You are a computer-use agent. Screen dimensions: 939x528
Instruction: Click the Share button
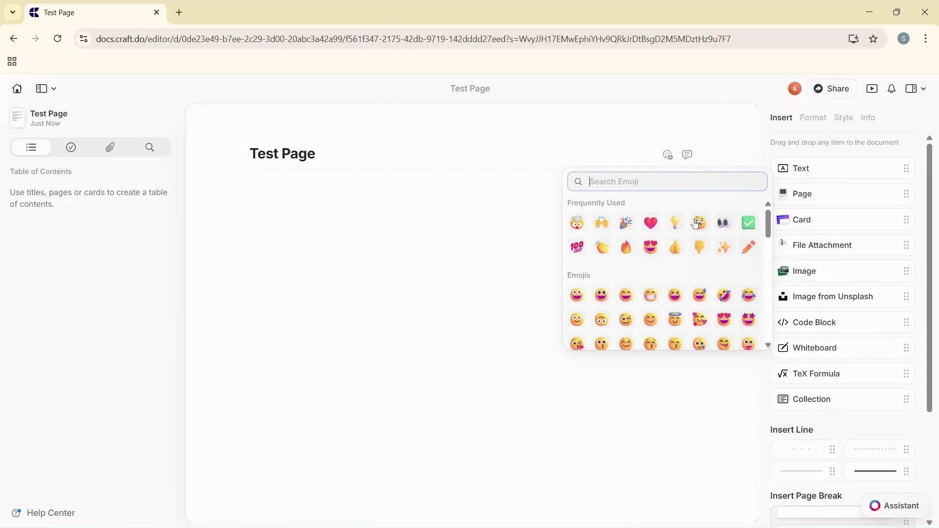pyautogui.click(x=832, y=88)
